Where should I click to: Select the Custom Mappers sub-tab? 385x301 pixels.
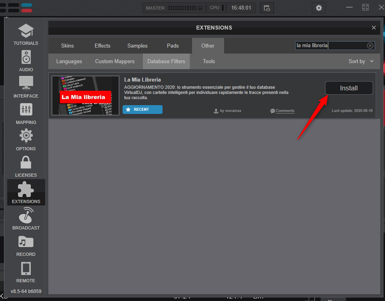point(115,61)
